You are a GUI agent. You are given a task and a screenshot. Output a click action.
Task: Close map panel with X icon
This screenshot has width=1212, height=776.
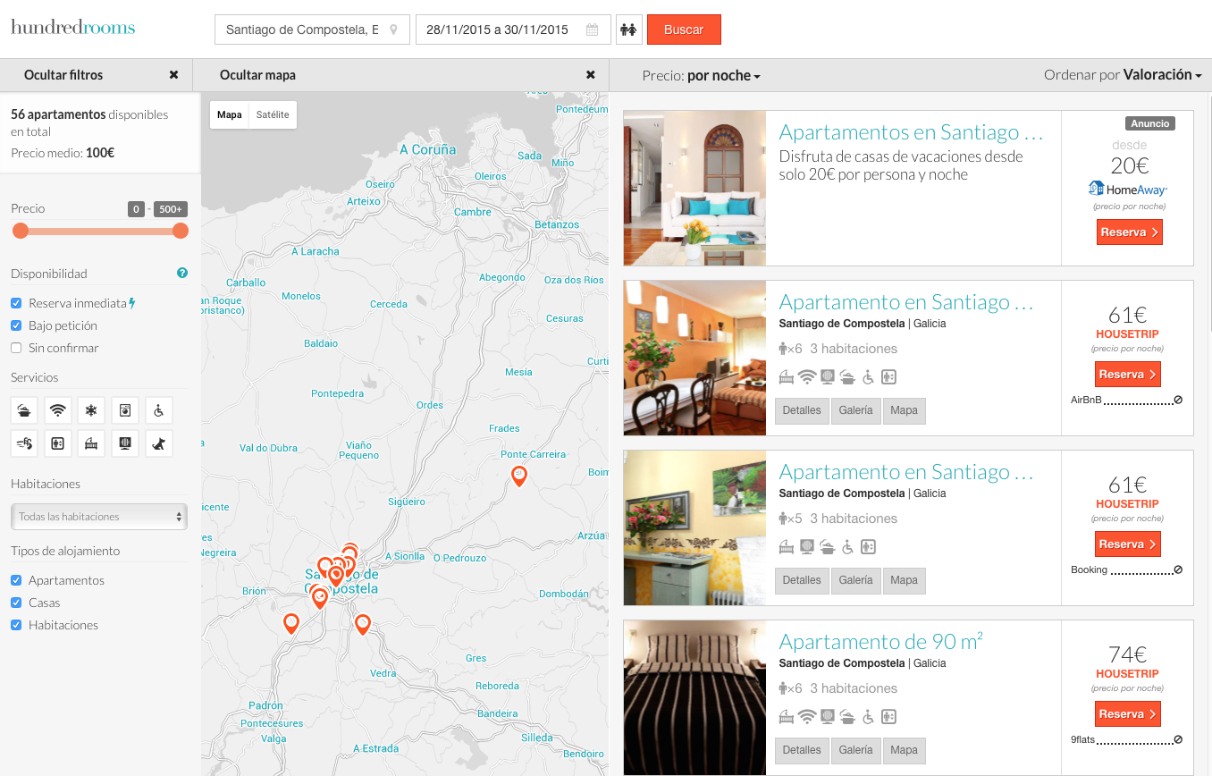pyautogui.click(x=590, y=75)
